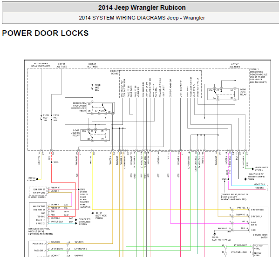The height and width of the screenshot is (257, 279).
Task: Click the Driver Door Latch connector box
Action: (259, 220)
